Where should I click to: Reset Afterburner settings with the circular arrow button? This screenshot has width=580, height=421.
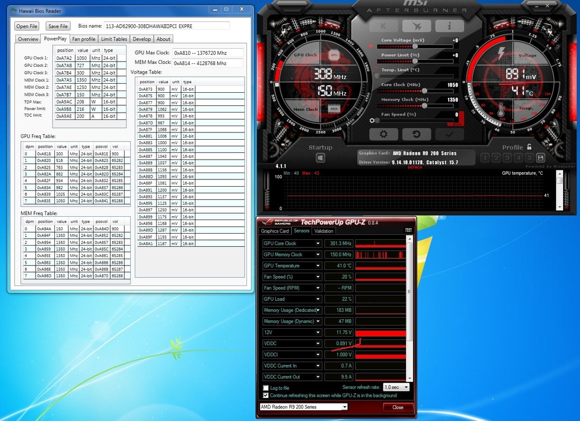(416, 134)
